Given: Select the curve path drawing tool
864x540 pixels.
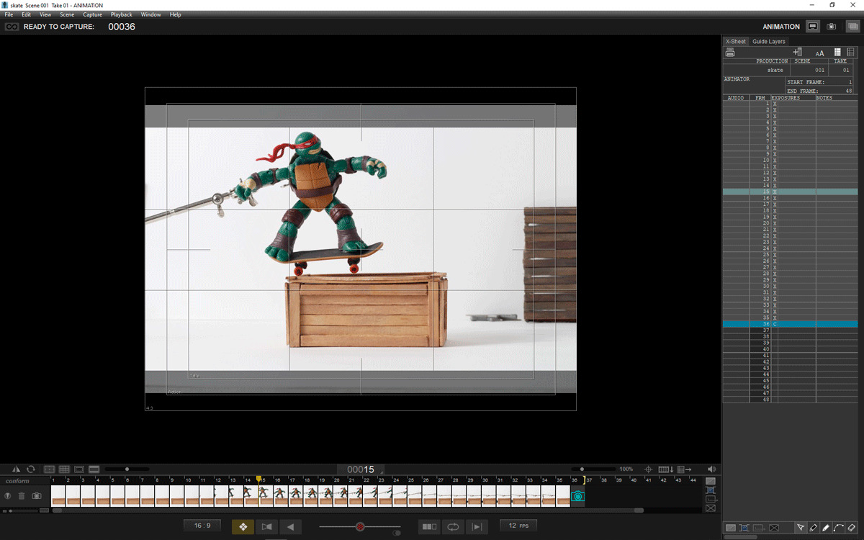Looking at the screenshot, I should point(839,528).
